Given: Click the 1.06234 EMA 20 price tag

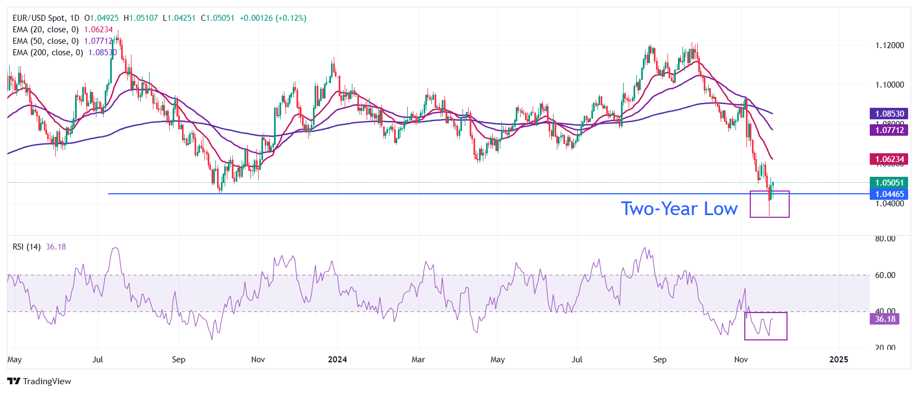Looking at the screenshot, I should click(889, 160).
